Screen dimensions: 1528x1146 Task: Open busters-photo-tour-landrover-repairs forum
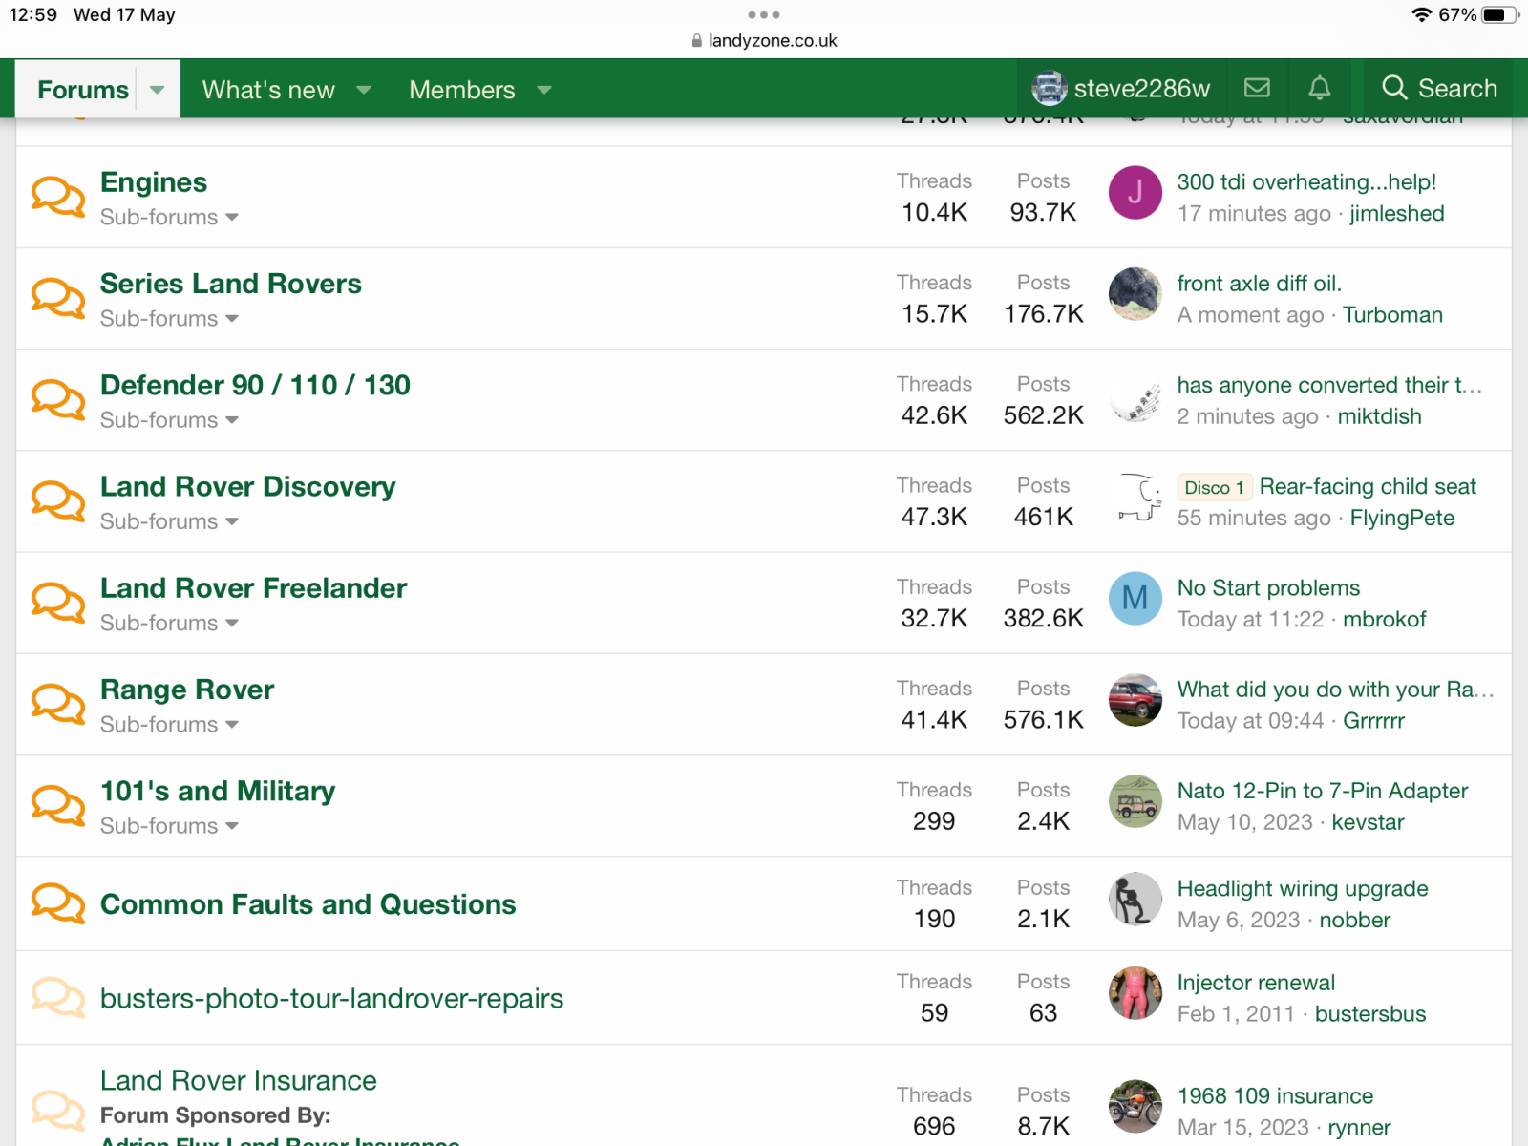[331, 998]
